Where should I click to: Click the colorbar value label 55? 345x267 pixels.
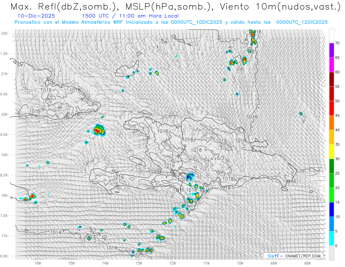coord(337,86)
